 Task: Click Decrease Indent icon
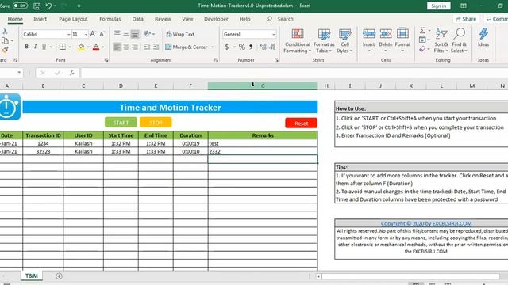[x=147, y=47]
